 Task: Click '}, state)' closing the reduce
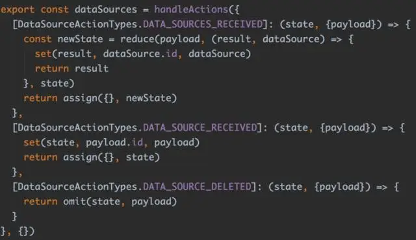click(49, 84)
